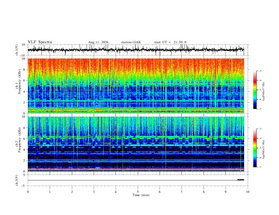
Task: Click the ch.2 lower color bar legend
Action: (x=255, y=148)
